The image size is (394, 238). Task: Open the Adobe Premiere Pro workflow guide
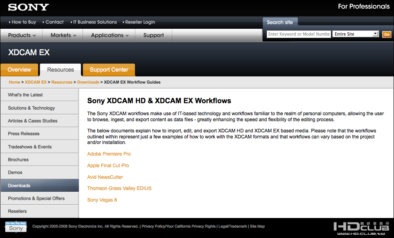pyautogui.click(x=109, y=154)
